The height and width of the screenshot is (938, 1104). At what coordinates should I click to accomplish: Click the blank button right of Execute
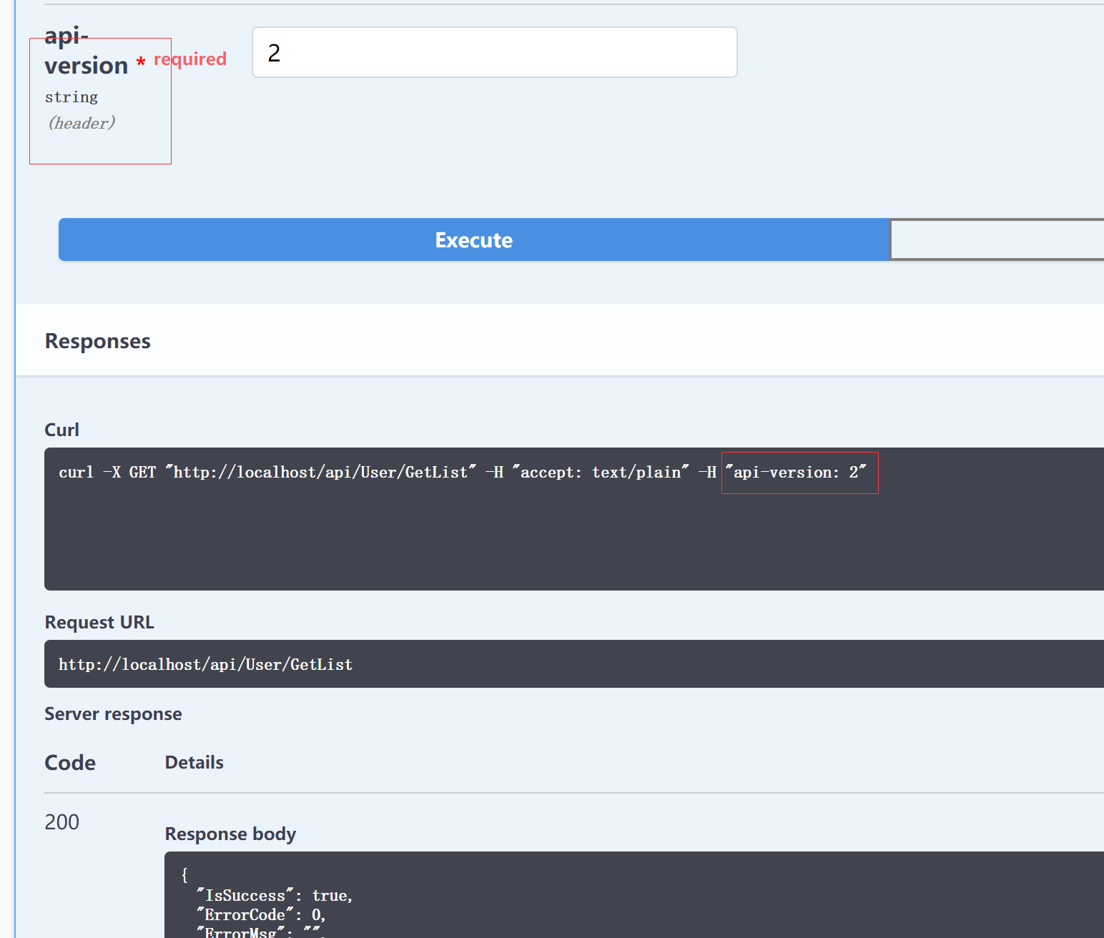coord(997,240)
